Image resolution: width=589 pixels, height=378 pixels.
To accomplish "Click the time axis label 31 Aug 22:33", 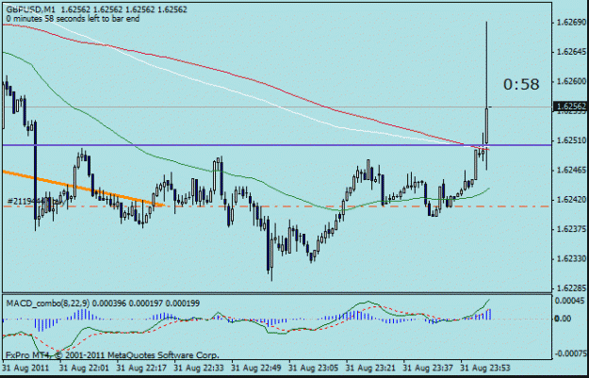I will (199, 367).
